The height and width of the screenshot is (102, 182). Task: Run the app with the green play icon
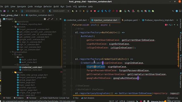[73, 11]
